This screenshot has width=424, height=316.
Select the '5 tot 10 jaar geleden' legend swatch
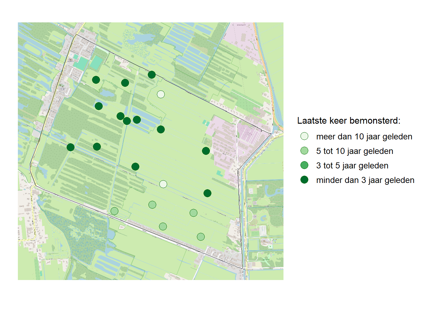(304, 151)
